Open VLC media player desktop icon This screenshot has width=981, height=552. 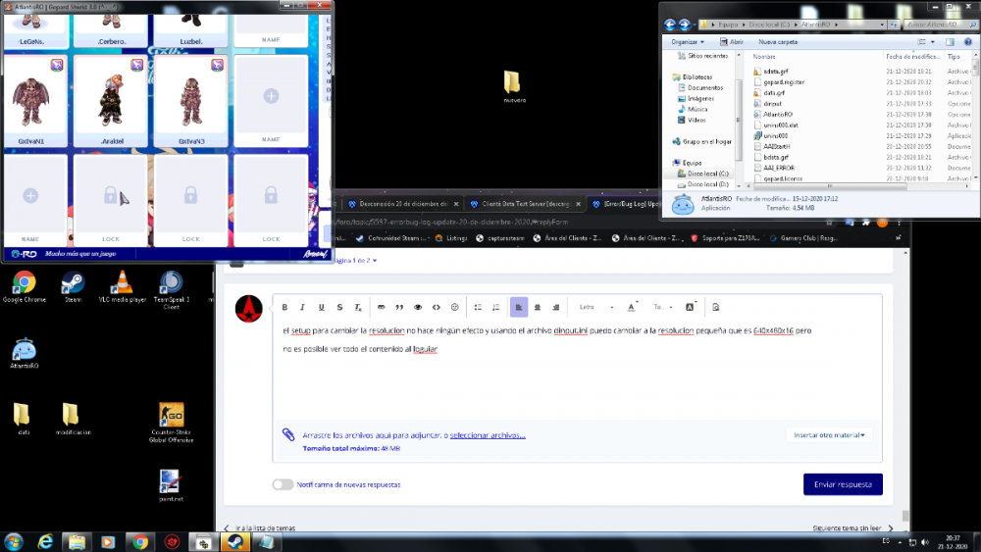[x=122, y=286]
